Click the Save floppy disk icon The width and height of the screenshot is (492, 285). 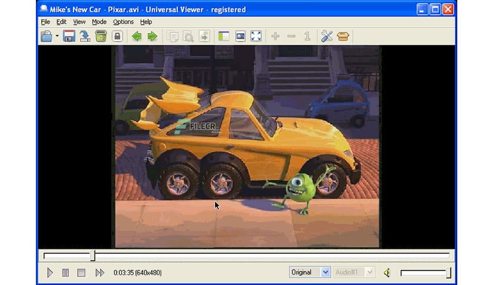(x=69, y=36)
